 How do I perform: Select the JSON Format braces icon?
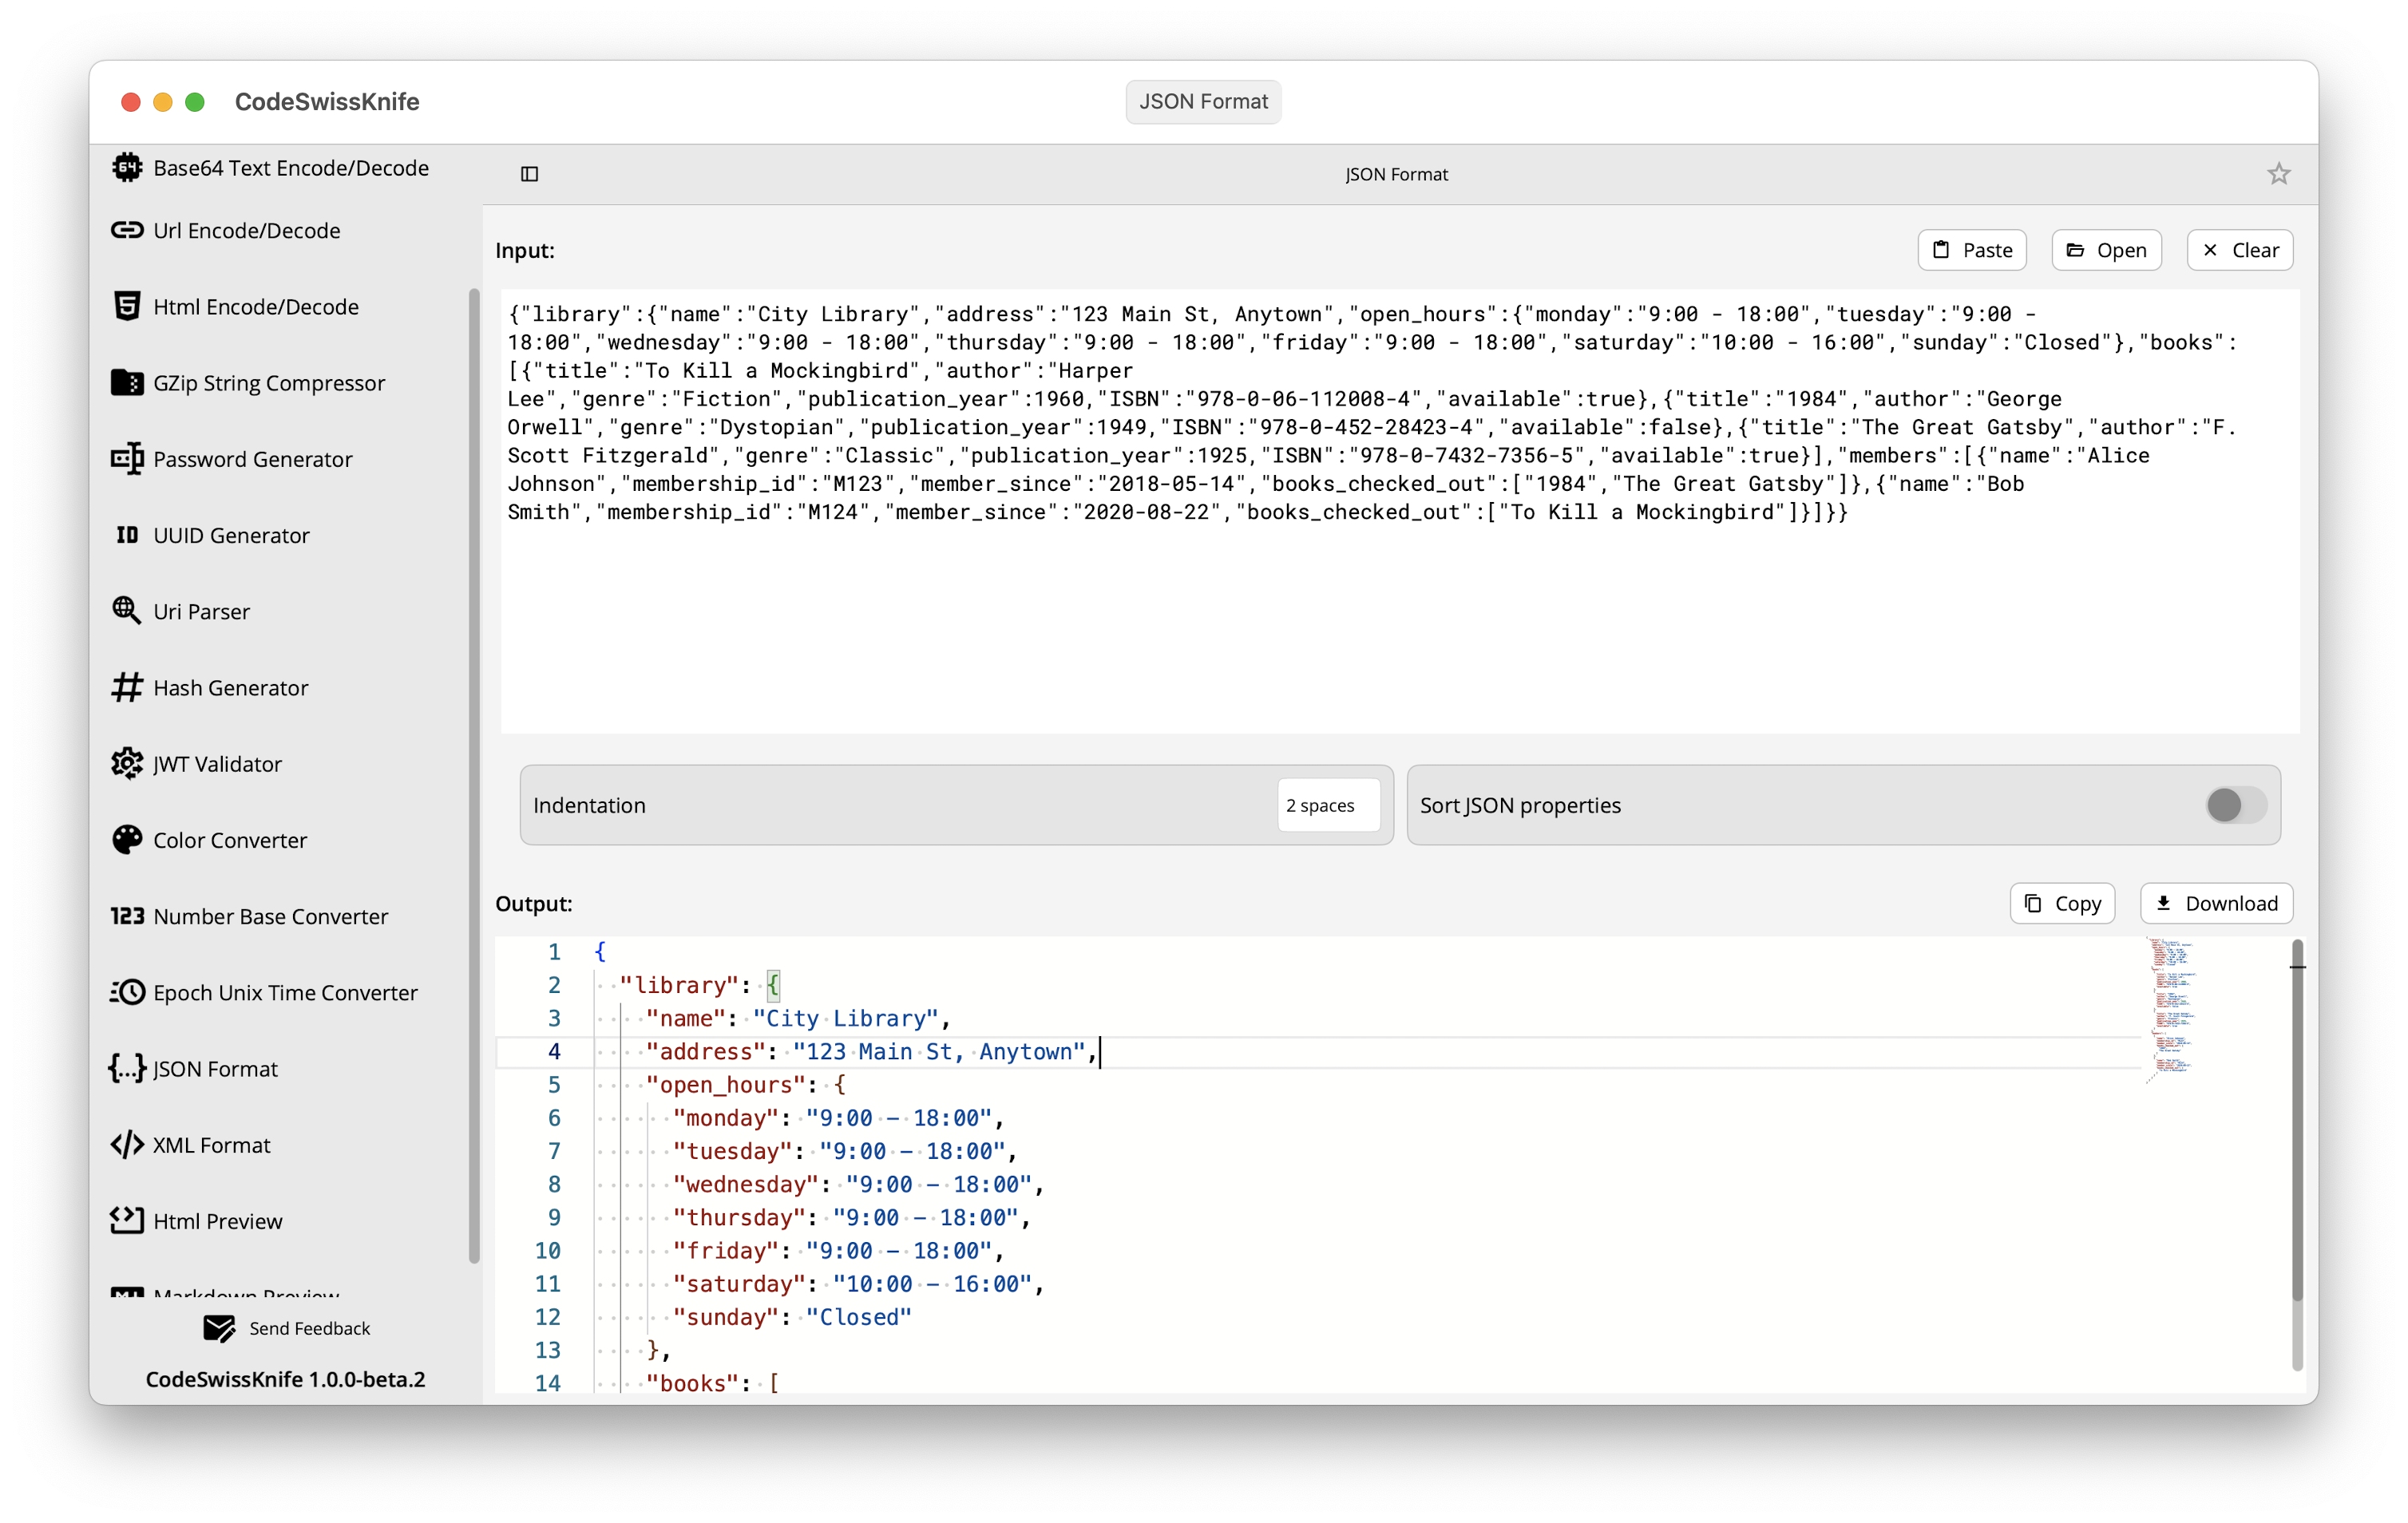pos(127,1068)
